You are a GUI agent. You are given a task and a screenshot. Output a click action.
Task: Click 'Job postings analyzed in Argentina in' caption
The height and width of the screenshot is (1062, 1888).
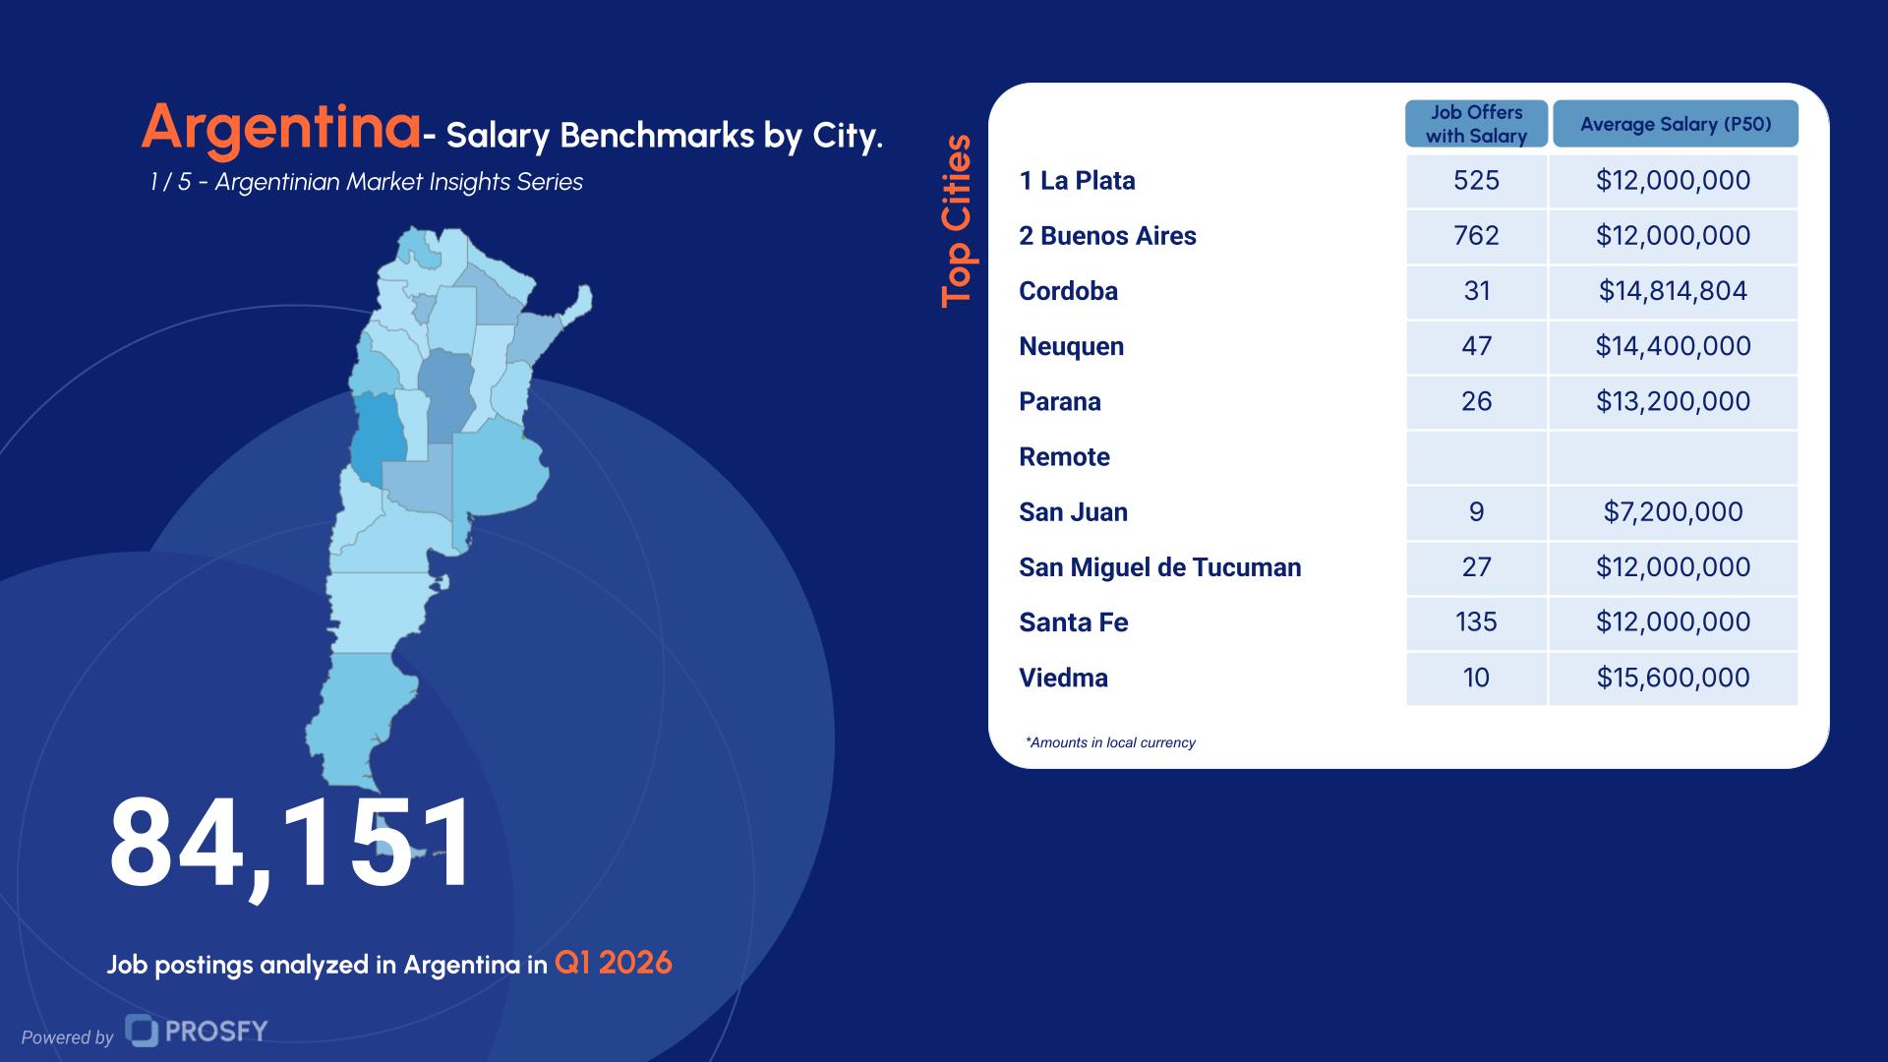tap(326, 965)
